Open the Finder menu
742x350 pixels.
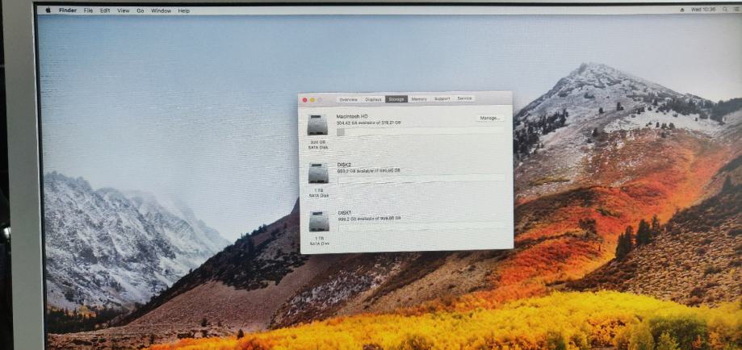tap(67, 10)
